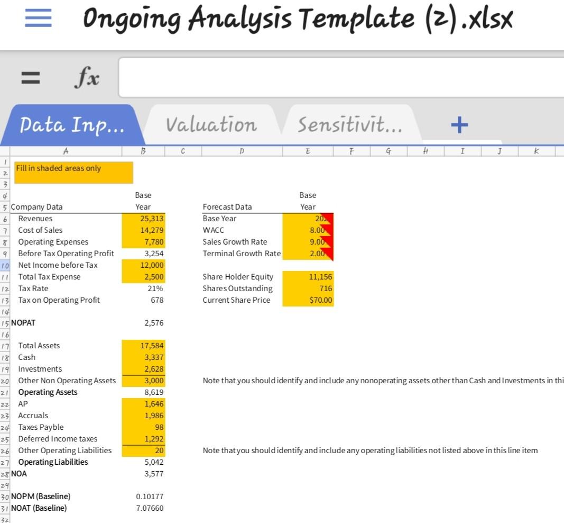The height and width of the screenshot is (523, 564).
Task: Switch to the Valuation tab
Action: click(211, 124)
